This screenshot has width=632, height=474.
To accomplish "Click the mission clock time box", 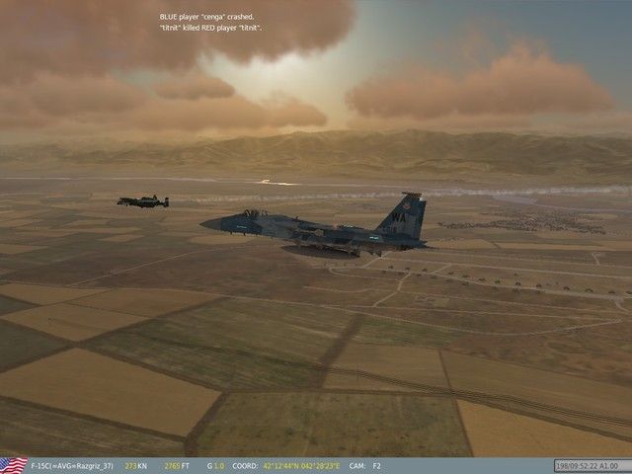I will coord(588,465).
